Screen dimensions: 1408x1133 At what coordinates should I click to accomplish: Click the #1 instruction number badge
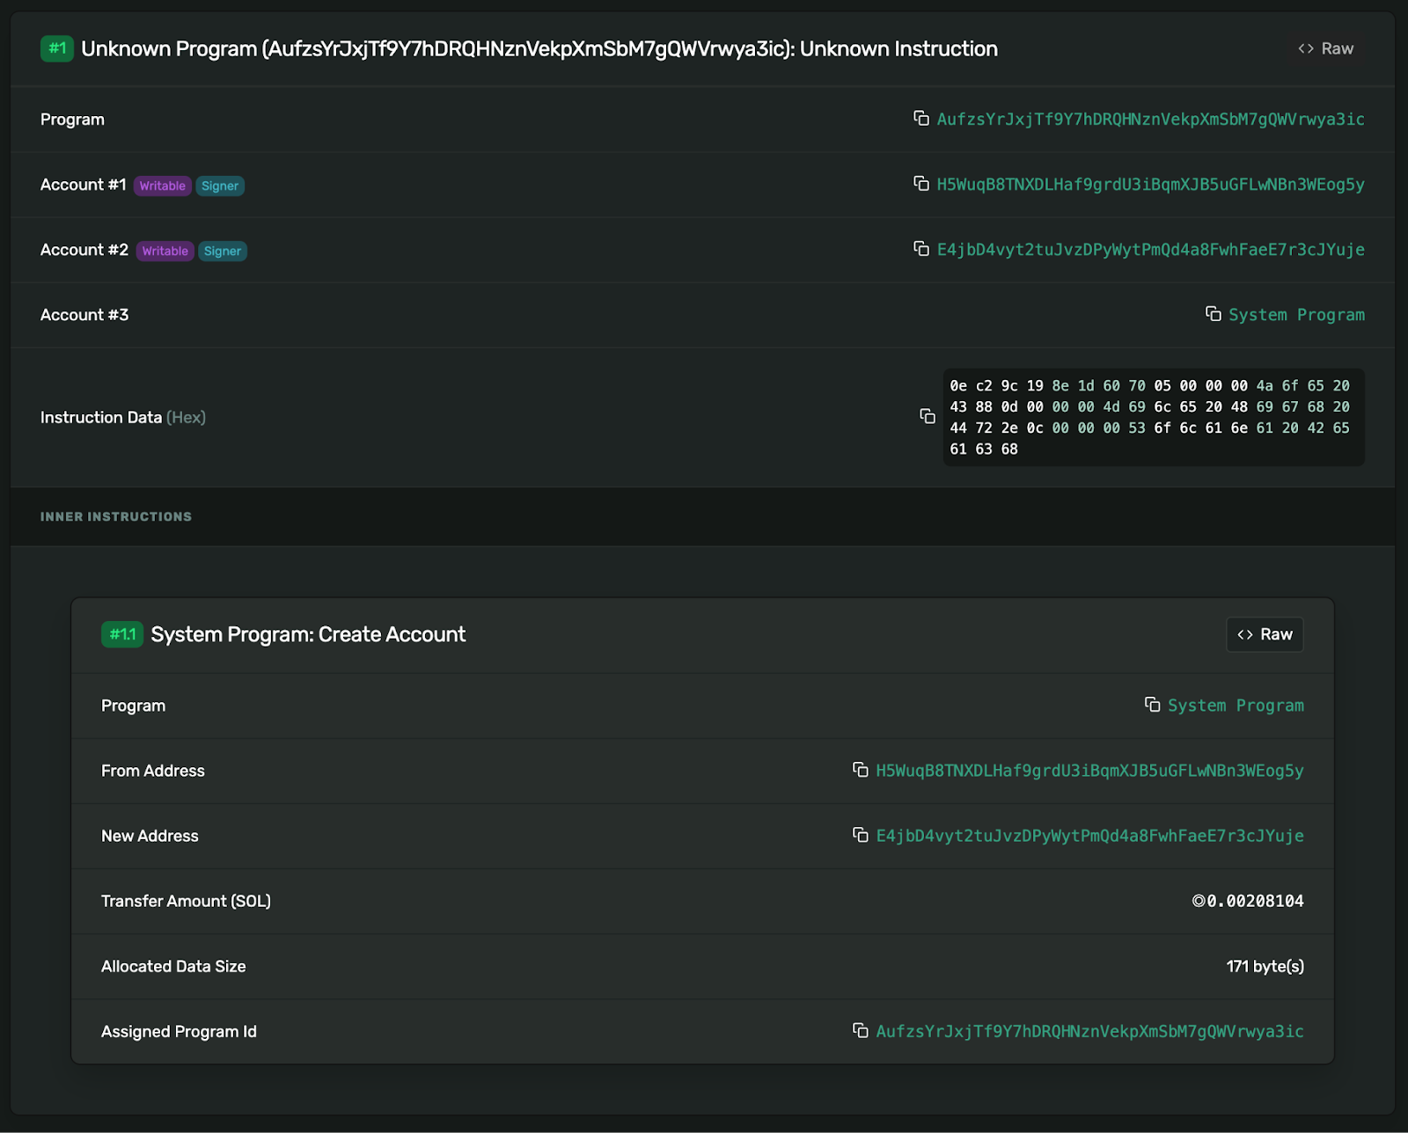[57, 48]
